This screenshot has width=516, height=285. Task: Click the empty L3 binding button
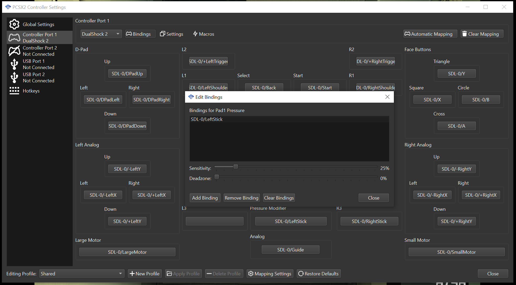pos(215,221)
